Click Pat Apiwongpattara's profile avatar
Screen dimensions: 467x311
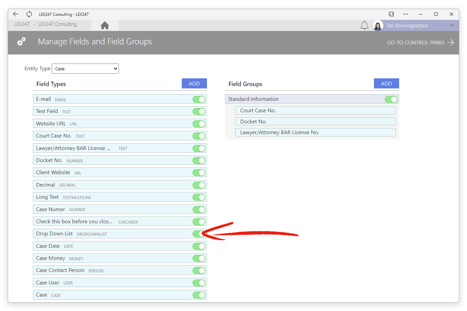378,26
